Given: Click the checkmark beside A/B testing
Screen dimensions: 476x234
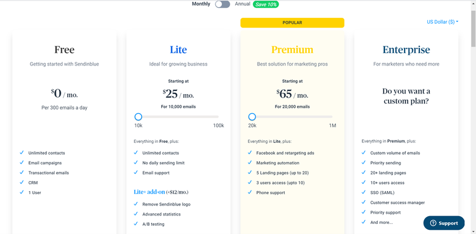Looking at the screenshot, I should click(x=136, y=224).
